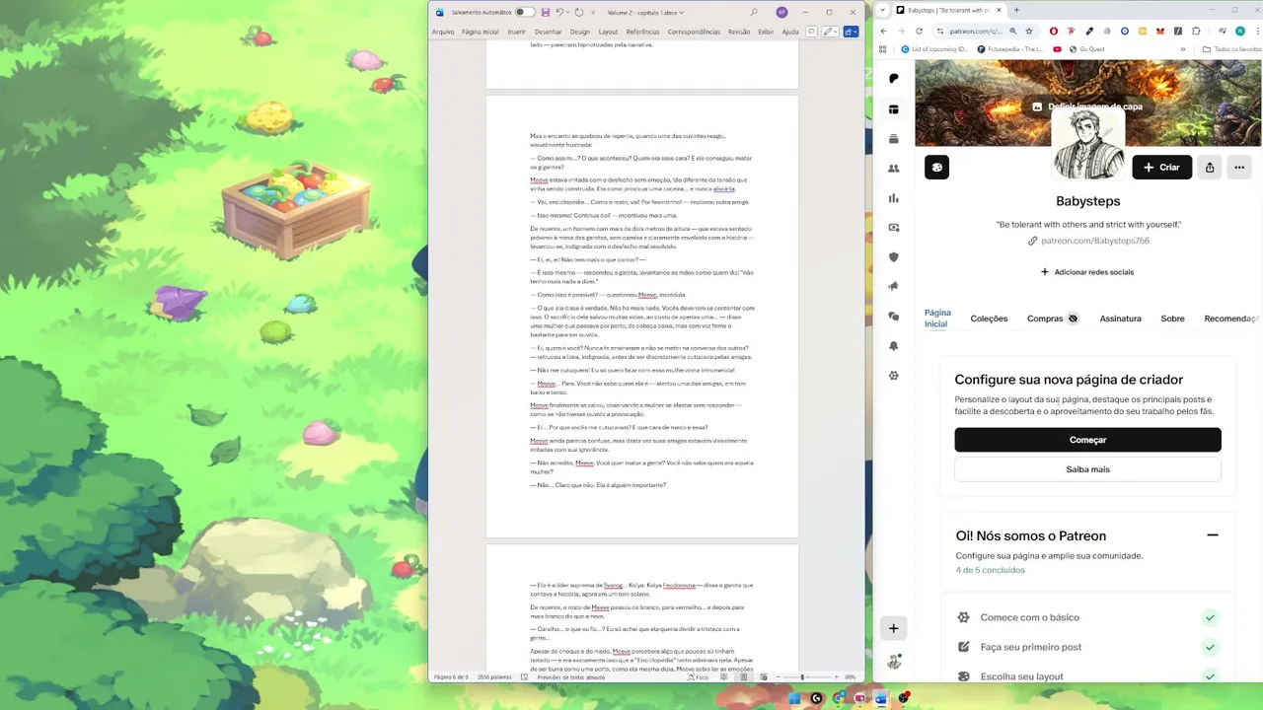1263x710 pixels.
Task: Open the Correspondências ribbon tab
Action: pyautogui.click(x=694, y=32)
